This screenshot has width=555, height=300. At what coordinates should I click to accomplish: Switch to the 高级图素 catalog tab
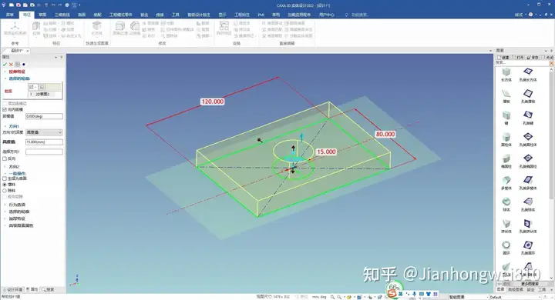pos(516,289)
